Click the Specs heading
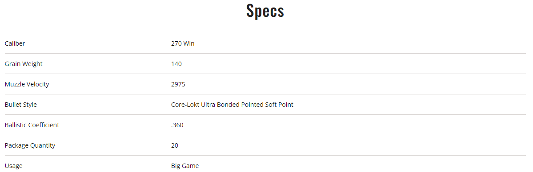 [x=265, y=11]
